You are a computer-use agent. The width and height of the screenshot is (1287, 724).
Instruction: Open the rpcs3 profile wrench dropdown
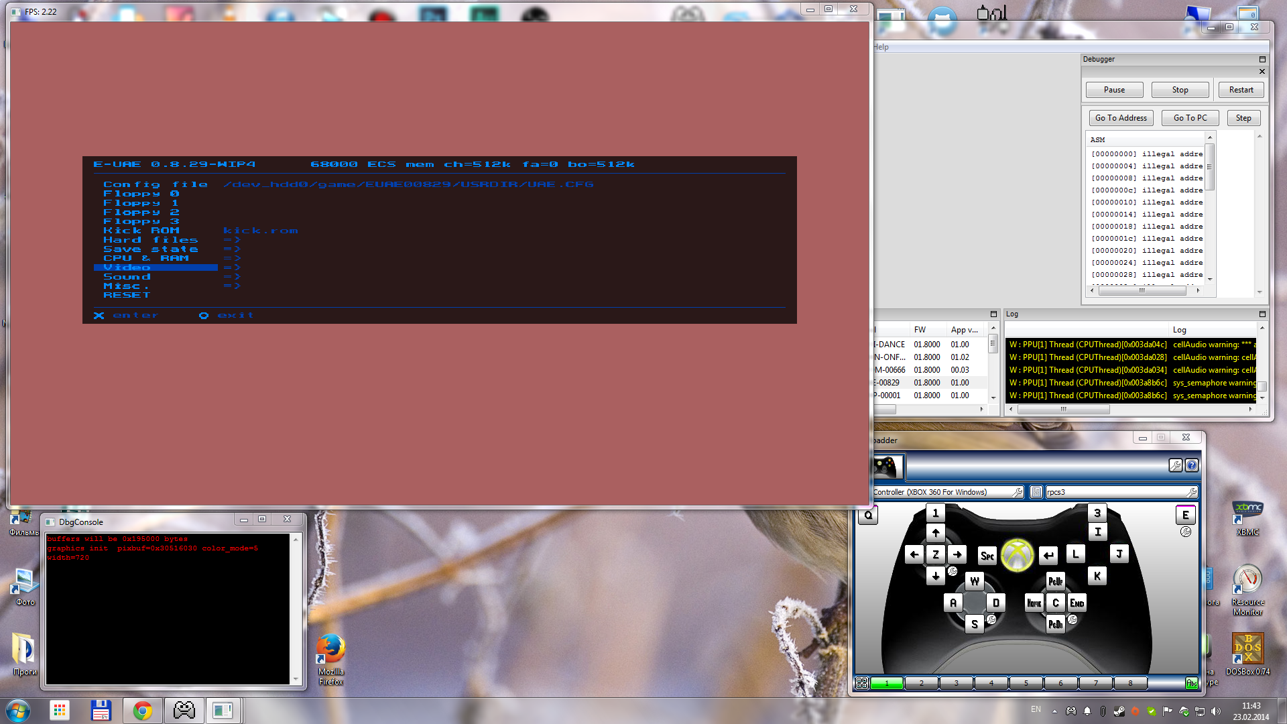[x=1191, y=492]
